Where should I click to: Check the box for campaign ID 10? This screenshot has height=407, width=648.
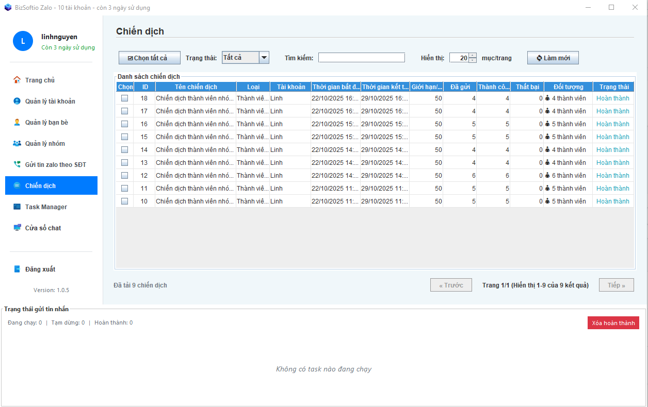(124, 201)
